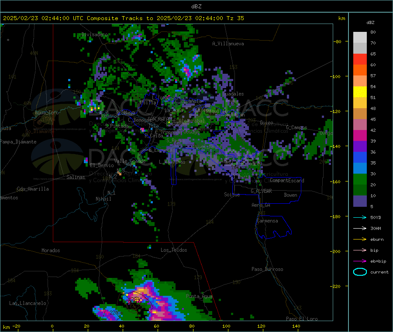This screenshot has width=393, height=332.
Task: Click the 30 dBZ green color swatch
Action: click(360, 179)
